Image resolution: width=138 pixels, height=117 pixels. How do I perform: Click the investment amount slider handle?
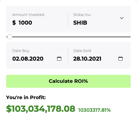tap(10, 37)
